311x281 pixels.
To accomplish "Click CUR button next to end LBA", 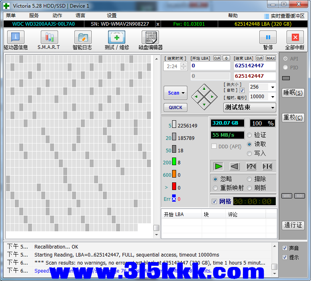I will pos(260,58).
